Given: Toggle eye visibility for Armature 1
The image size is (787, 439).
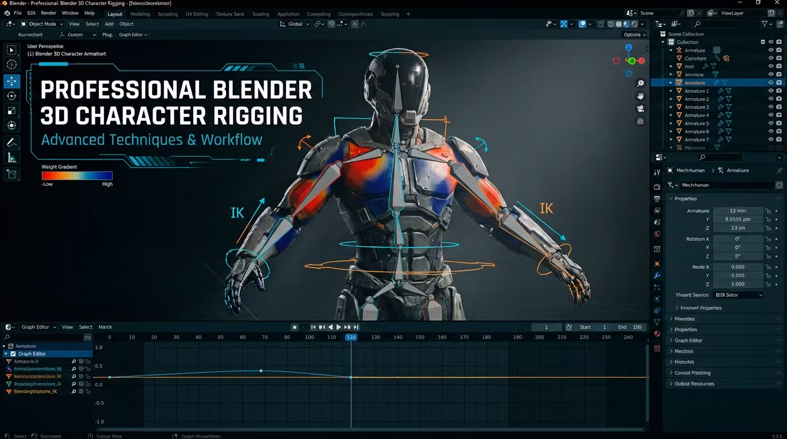Looking at the screenshot, I should (771, 91).
